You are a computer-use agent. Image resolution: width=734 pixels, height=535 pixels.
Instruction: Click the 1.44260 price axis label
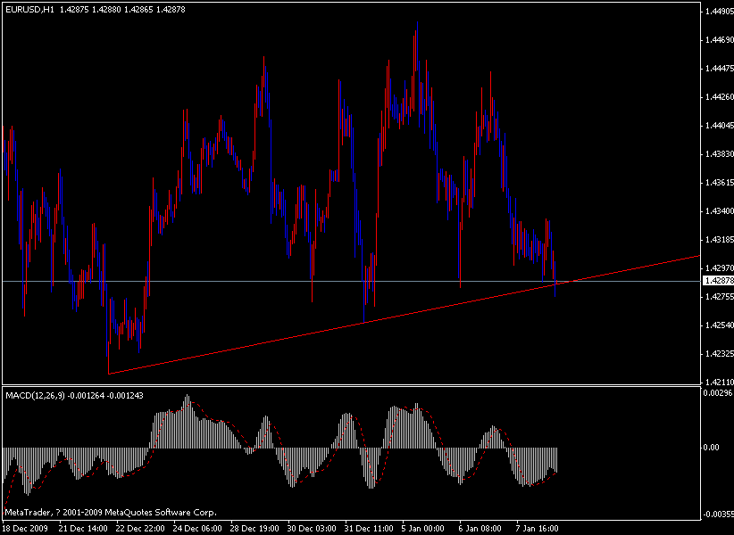click(718, 97)
